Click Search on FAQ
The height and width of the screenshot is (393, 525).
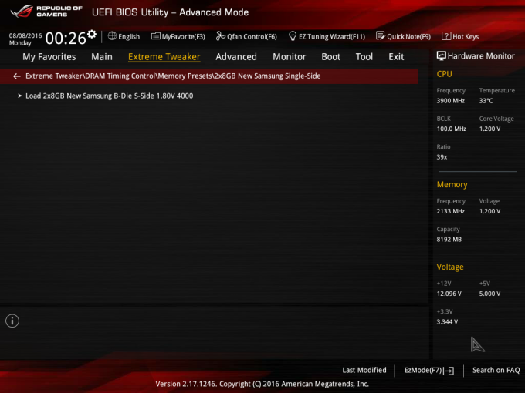tap(496, 371)
